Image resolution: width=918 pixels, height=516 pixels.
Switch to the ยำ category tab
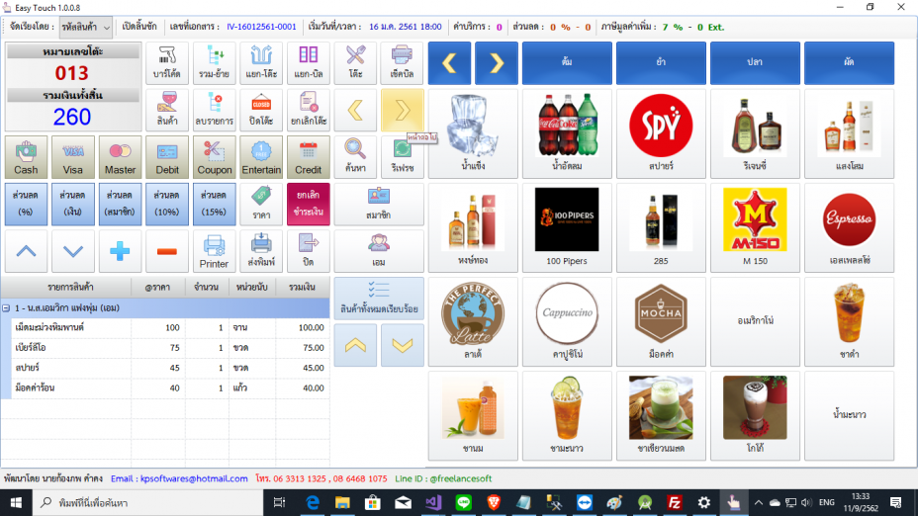661,63
